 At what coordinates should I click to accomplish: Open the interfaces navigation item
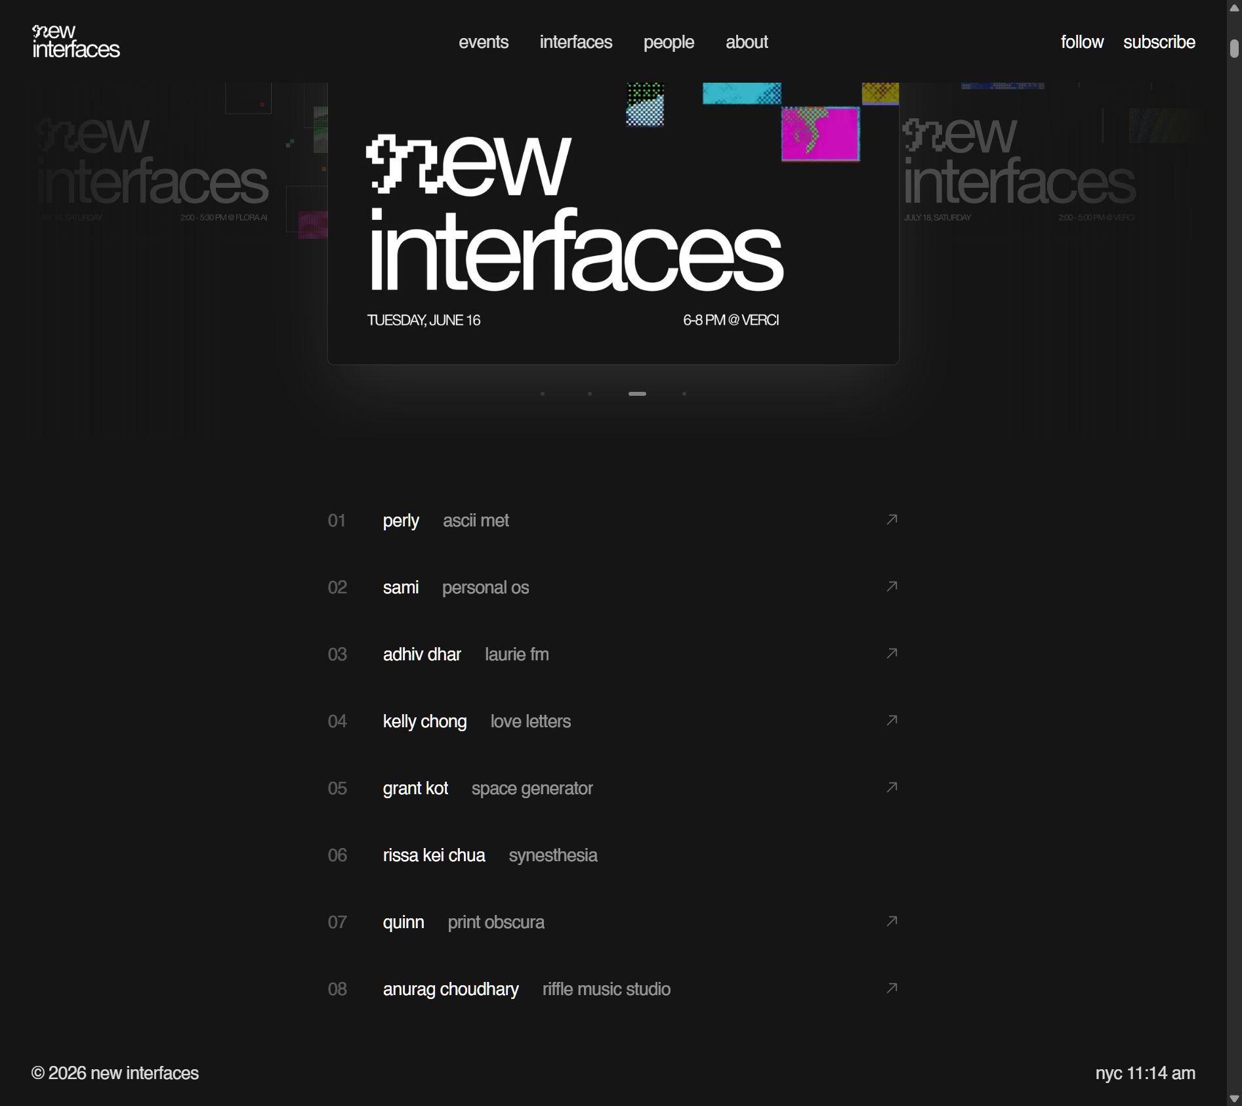(x=576, y=42)
